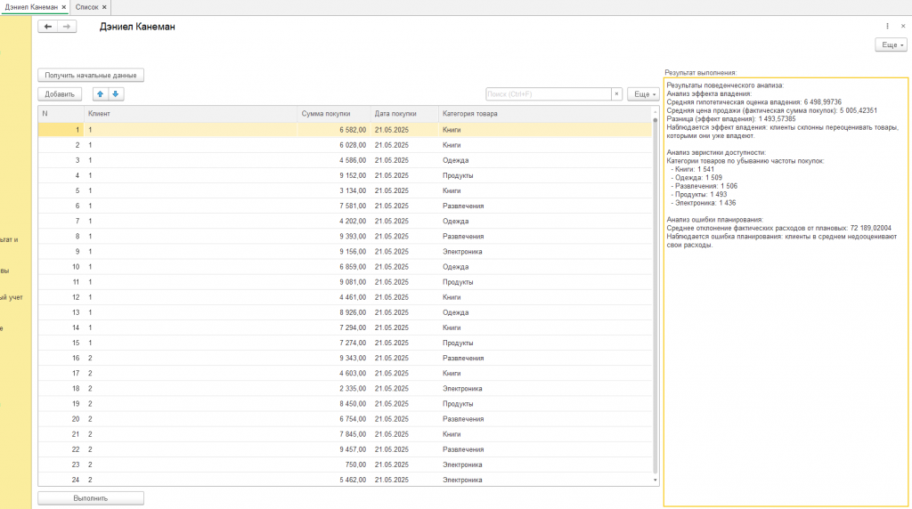The width and height of the screenshot is (912, 509).
Task: Clear the search field with the x
Action: [x=616, y=94]
